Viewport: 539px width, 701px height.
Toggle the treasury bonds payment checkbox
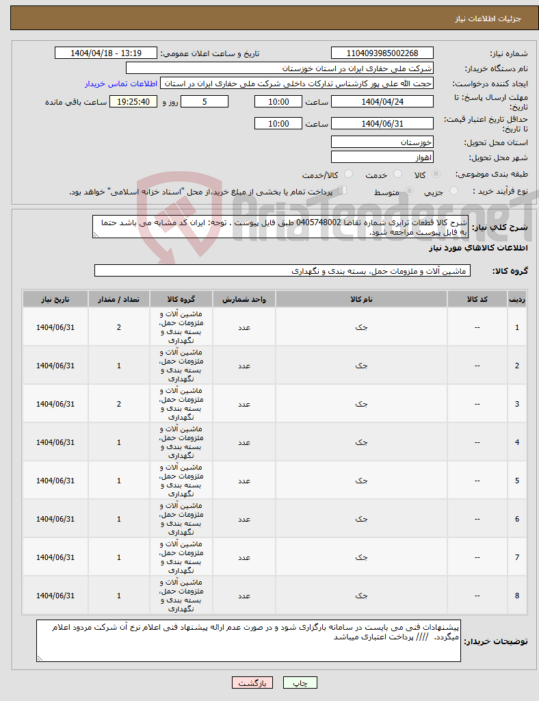coord(342,190)
